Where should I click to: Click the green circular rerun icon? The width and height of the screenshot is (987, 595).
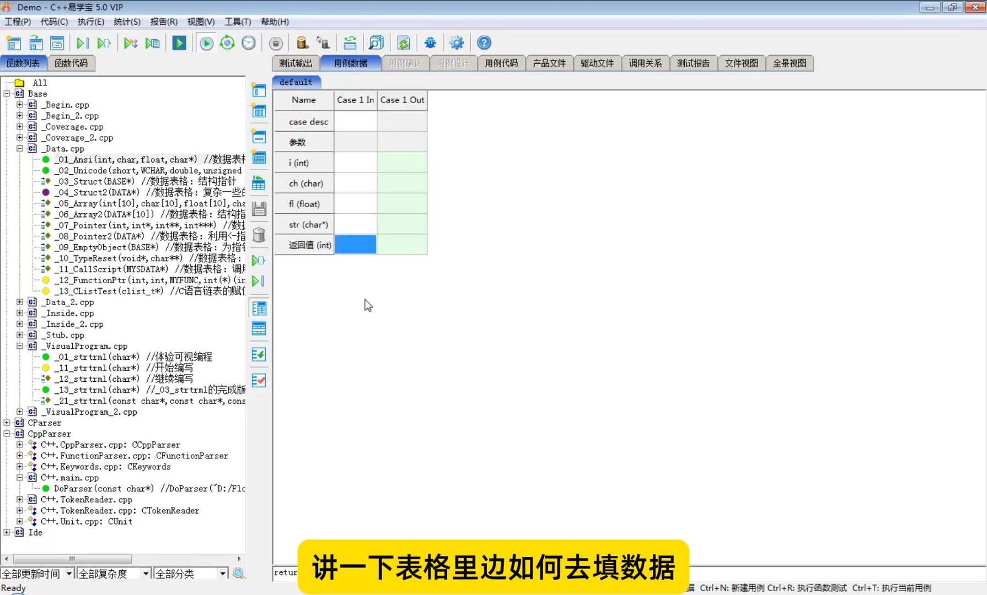point(227,43)
